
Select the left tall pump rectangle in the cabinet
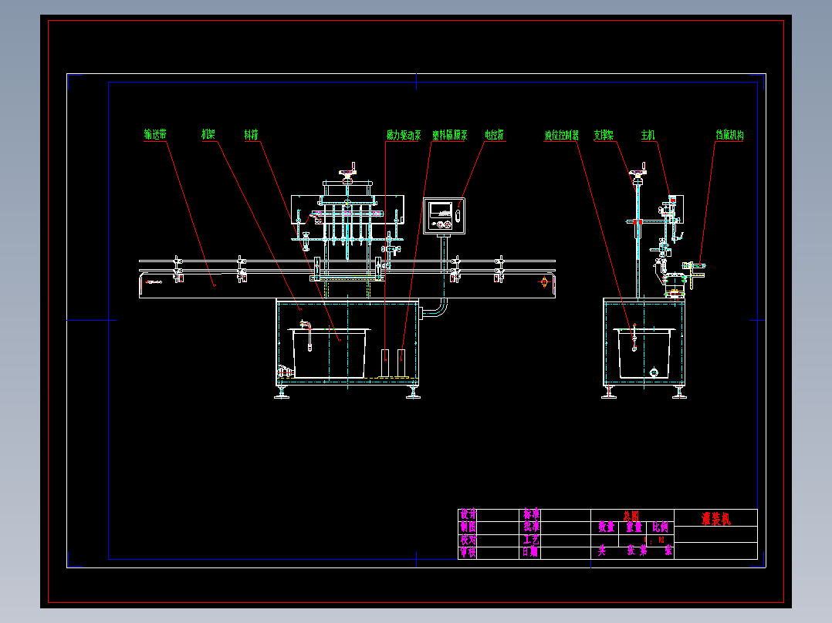(385, 363)
